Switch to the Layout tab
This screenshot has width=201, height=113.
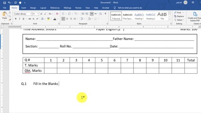point(43,8)
